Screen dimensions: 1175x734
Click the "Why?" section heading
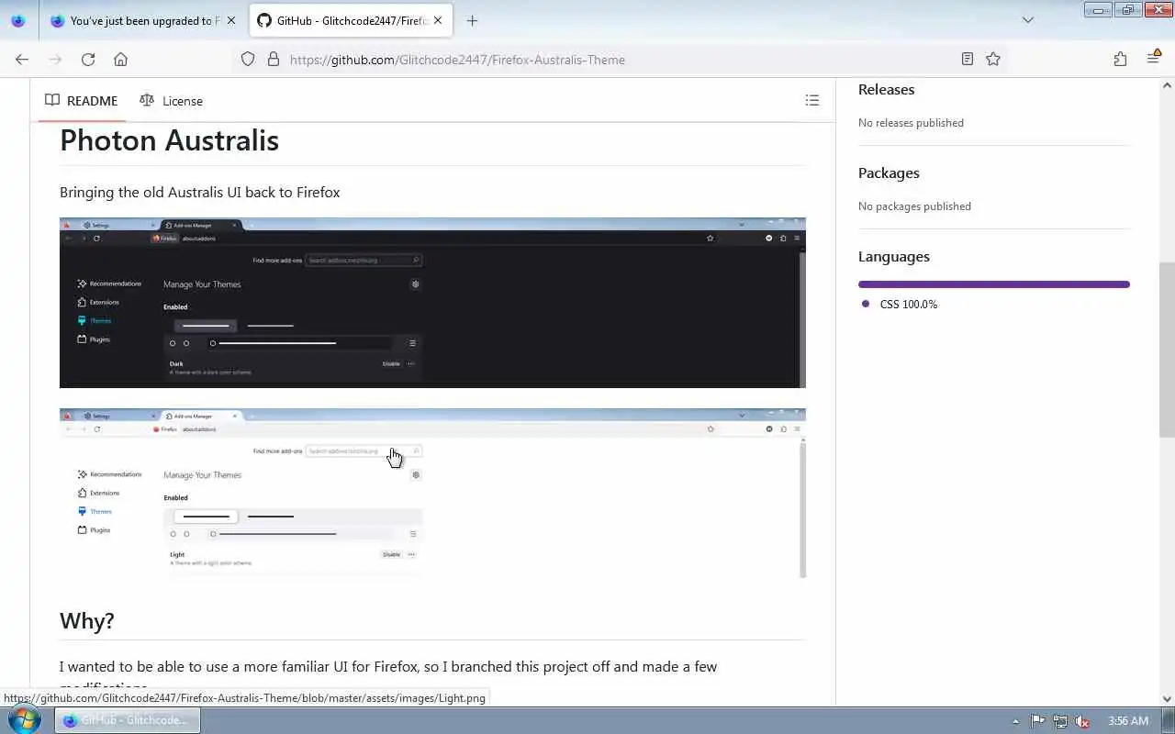tap(87, 621)
